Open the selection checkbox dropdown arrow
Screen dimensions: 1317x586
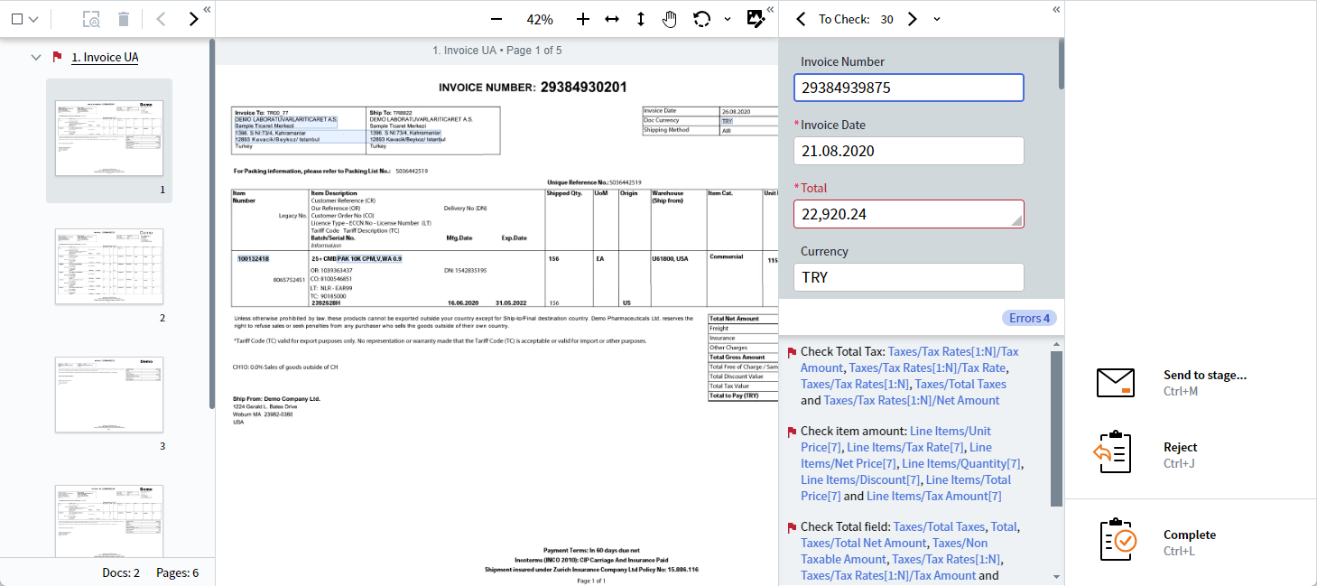33,19
